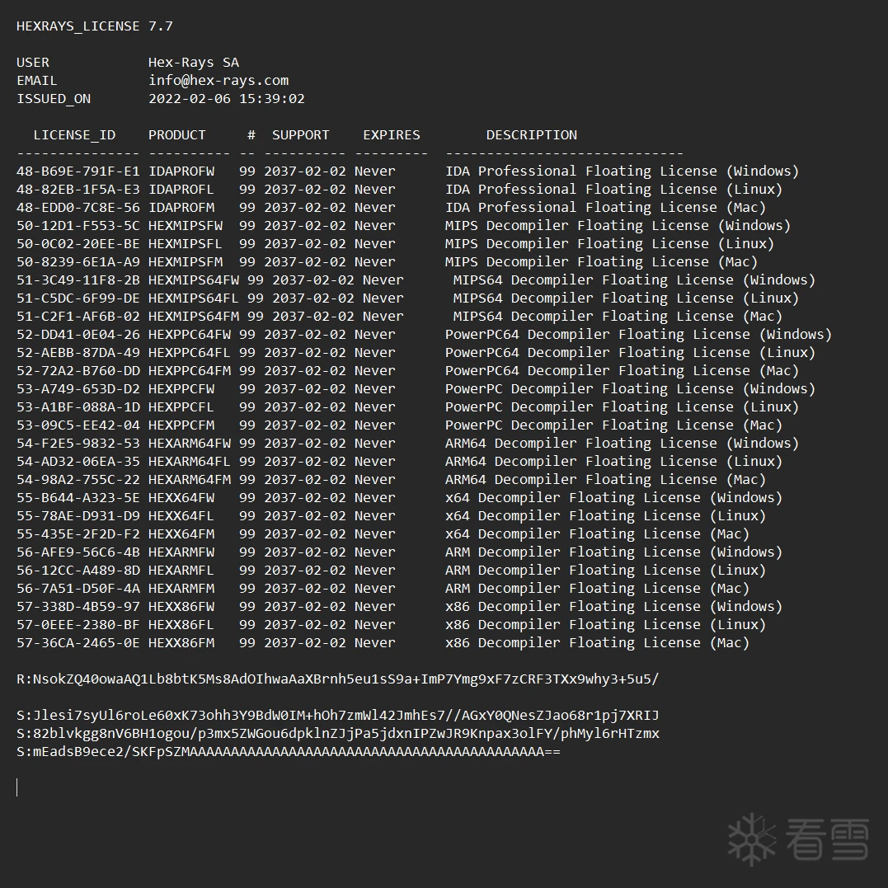Click product code HEXX86FL

[x=181, y=624]
